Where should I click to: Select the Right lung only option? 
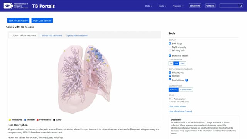click(170, 47)
